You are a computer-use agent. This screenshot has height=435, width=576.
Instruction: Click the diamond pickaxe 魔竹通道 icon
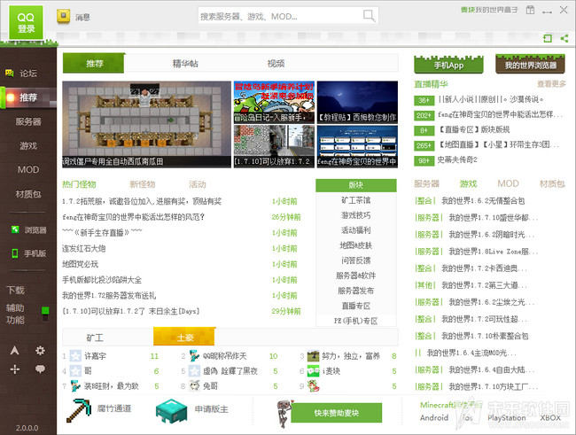(x=85, y=409)
